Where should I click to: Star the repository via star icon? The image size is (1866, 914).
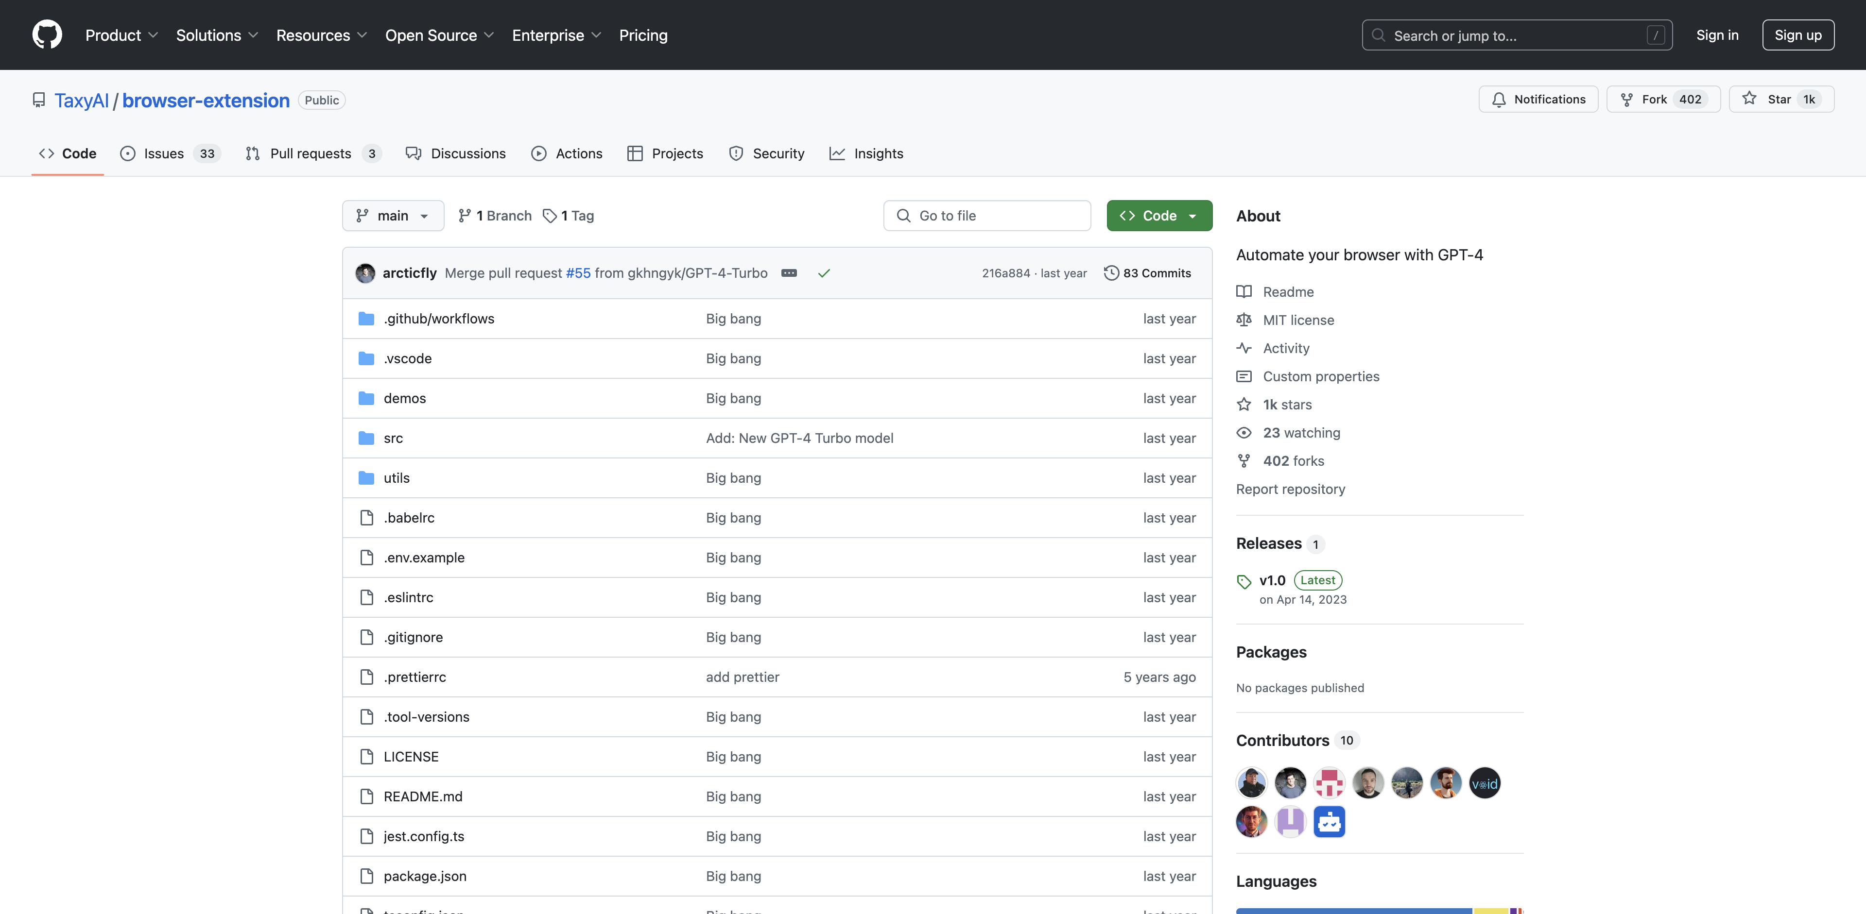pos(1749,99)
